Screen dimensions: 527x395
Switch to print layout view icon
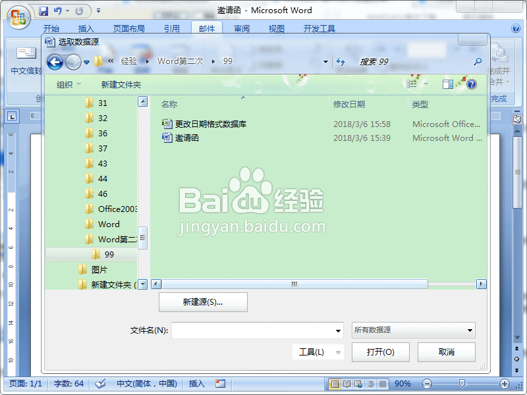[x=335, y=384]
